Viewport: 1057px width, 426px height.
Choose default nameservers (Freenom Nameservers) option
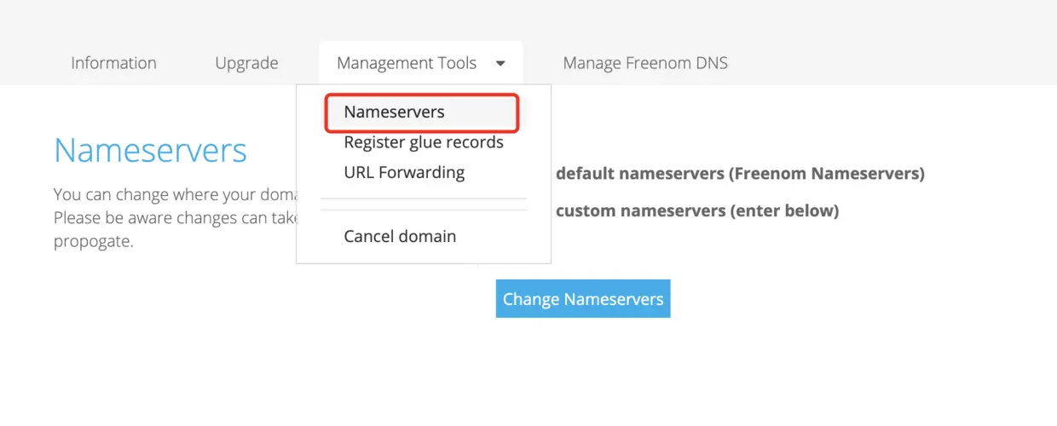(740, 174)
